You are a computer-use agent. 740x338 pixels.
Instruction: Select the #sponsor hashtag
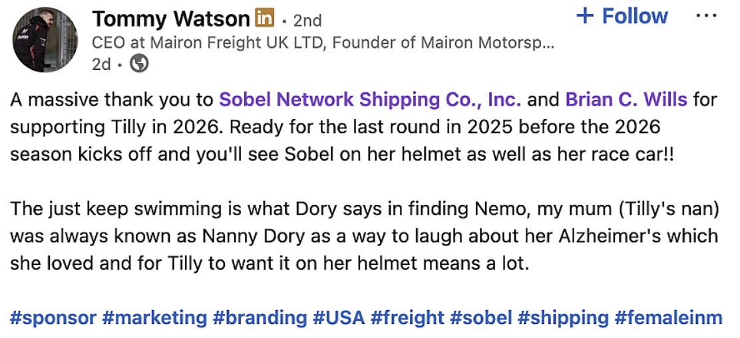[x=53, y=317]
